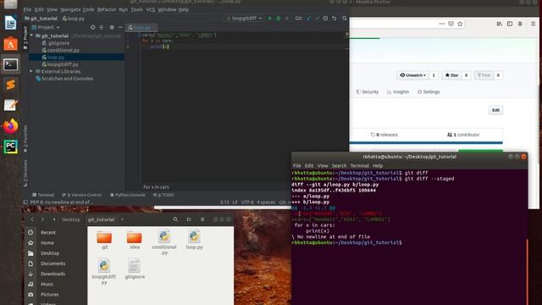Click the chevron after git_tutorial in file manager path
542x305 pixels.
point(122,219)
